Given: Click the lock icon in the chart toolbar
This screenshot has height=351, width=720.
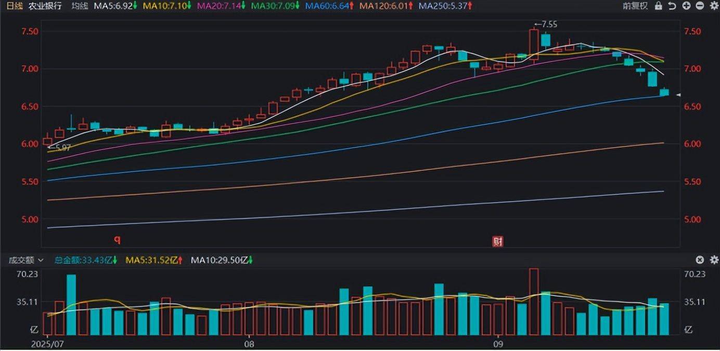Looking at the screenshot, I should [x=659, y=6].
